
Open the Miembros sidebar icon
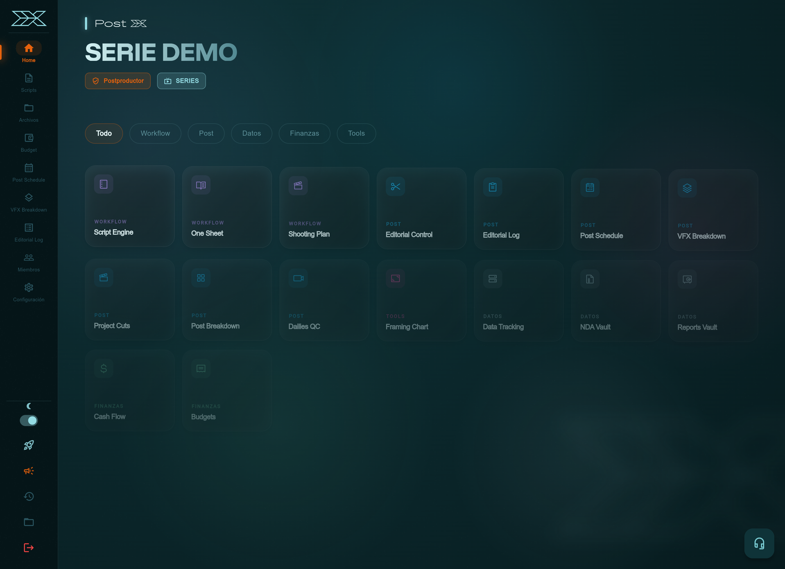click(29, 262)
